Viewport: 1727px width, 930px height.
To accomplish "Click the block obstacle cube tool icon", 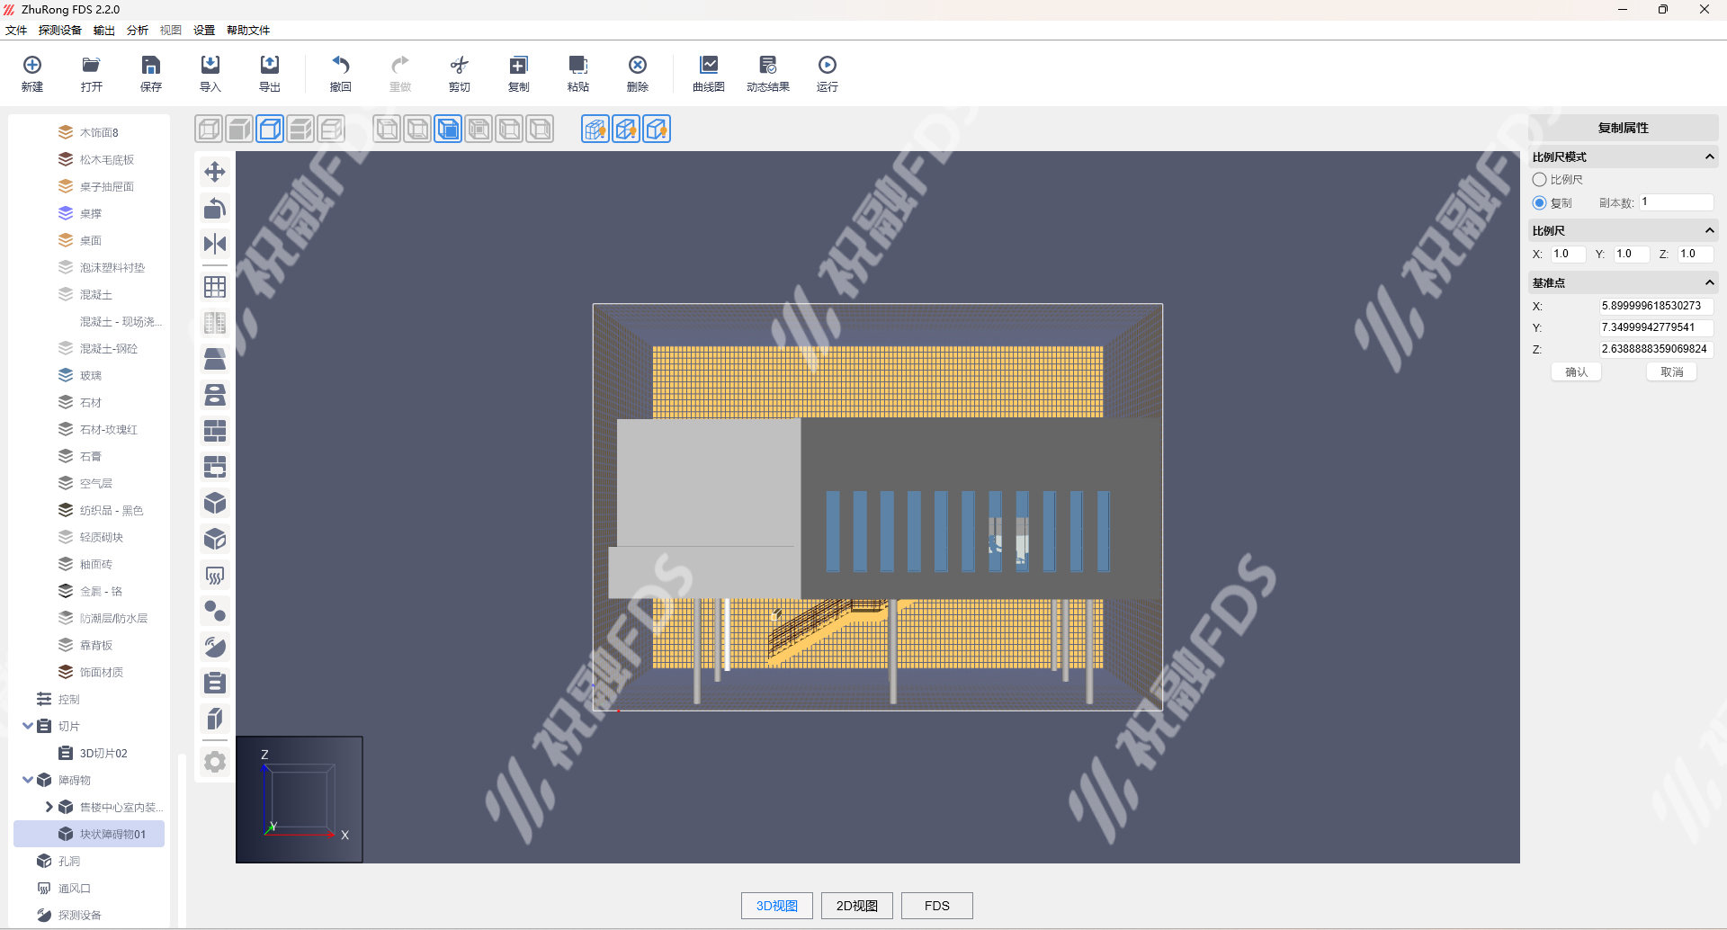I will point(215,503).
